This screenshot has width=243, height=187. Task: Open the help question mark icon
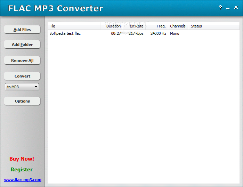point(220,8)
